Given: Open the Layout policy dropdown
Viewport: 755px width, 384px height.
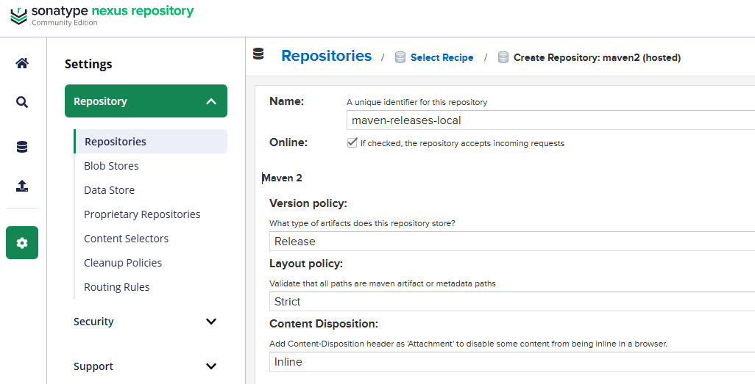Looking at the screenshot, I should click(512, 301).
